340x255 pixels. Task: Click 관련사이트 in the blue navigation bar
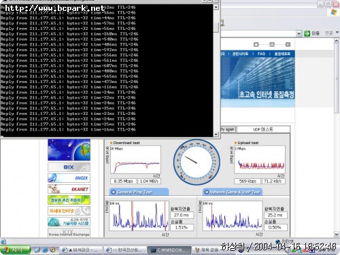(240, 54)
